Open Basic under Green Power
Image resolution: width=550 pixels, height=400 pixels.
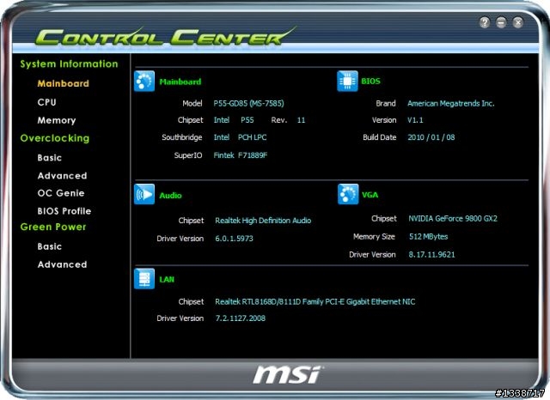tap(50, 246)
